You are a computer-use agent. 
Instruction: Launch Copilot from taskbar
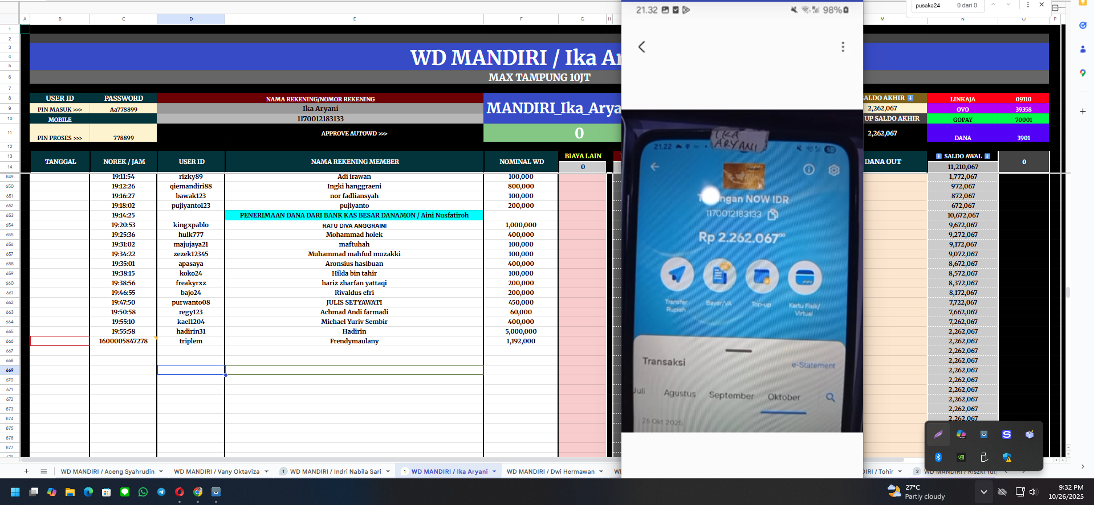tap(52, 492)
